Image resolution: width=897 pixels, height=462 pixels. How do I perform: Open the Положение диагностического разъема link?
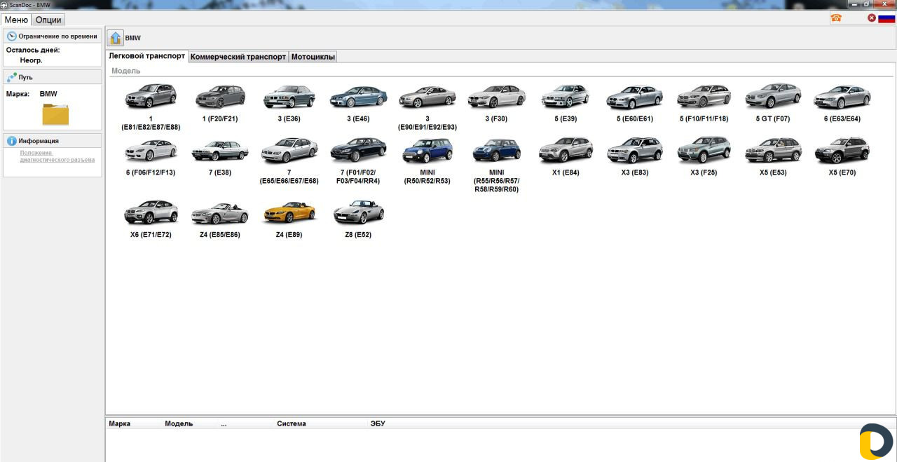57,156
